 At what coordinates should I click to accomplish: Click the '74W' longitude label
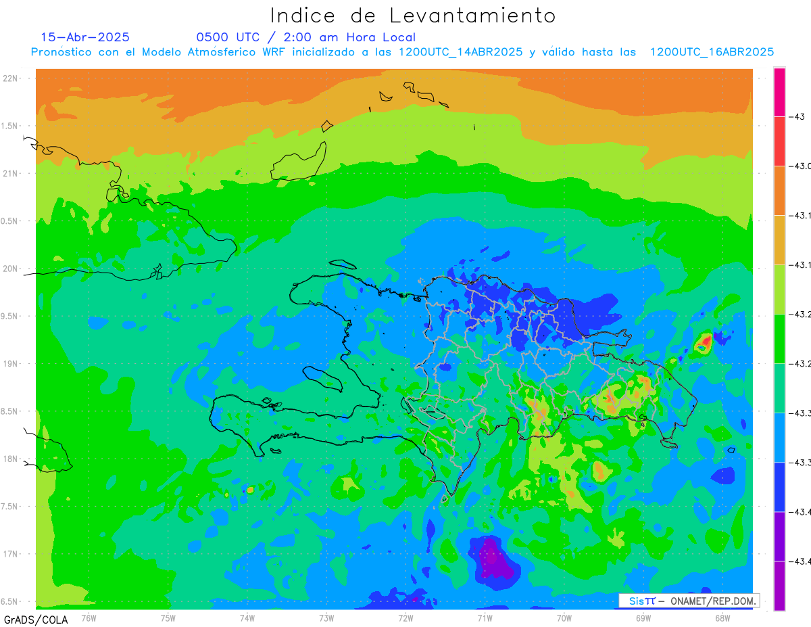click(x=247, y=618)
